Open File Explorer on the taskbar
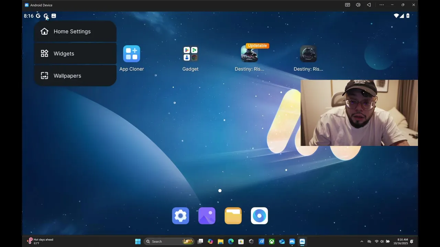Screen dimensions: 440x247 pos(221,242)
